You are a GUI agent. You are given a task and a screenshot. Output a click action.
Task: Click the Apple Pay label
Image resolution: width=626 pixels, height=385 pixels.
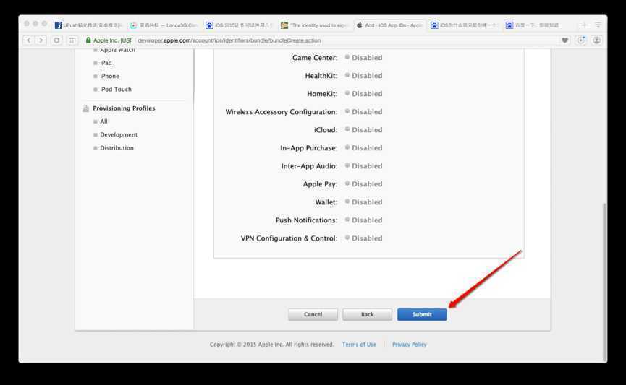pyautogui.click(x=320, y=184)
